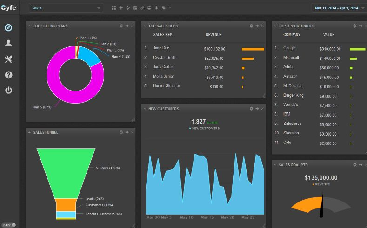Click the SALES REP column header

point(163,34)
